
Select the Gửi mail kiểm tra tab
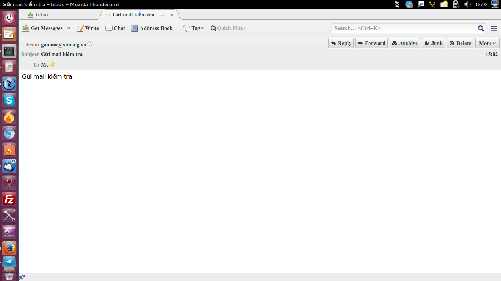138,15
